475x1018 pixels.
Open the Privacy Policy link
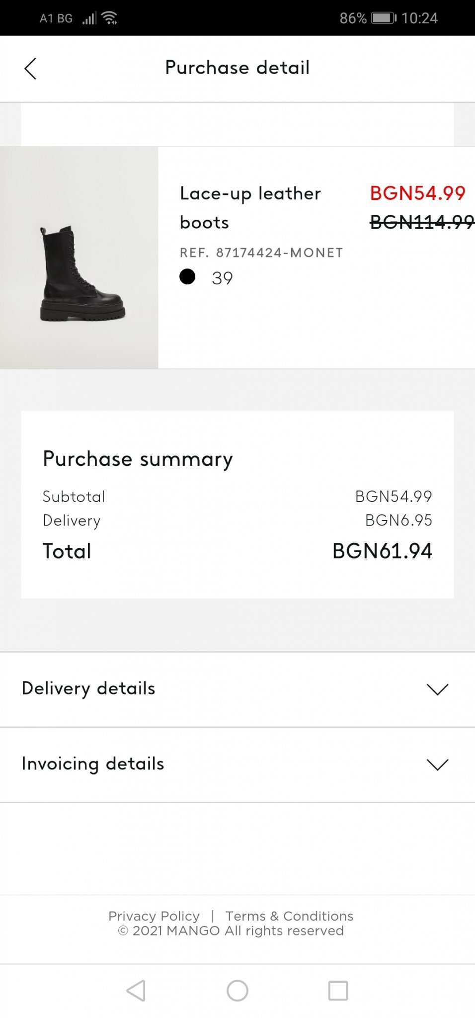pyautogui.click(x=154, y=916)
